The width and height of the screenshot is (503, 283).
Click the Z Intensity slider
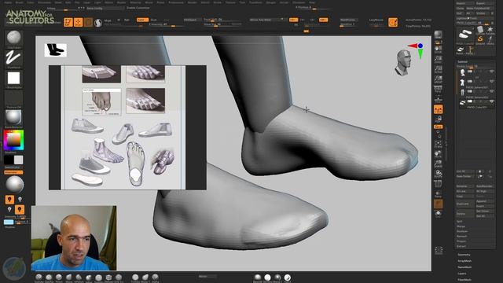tap(167, 24)
